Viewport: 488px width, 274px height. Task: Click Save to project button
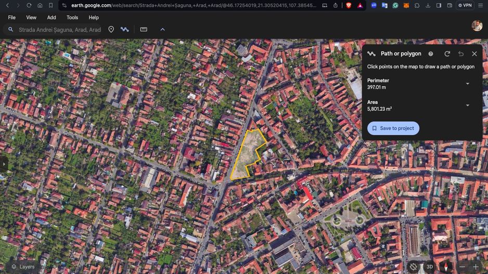tap(393, 128)
